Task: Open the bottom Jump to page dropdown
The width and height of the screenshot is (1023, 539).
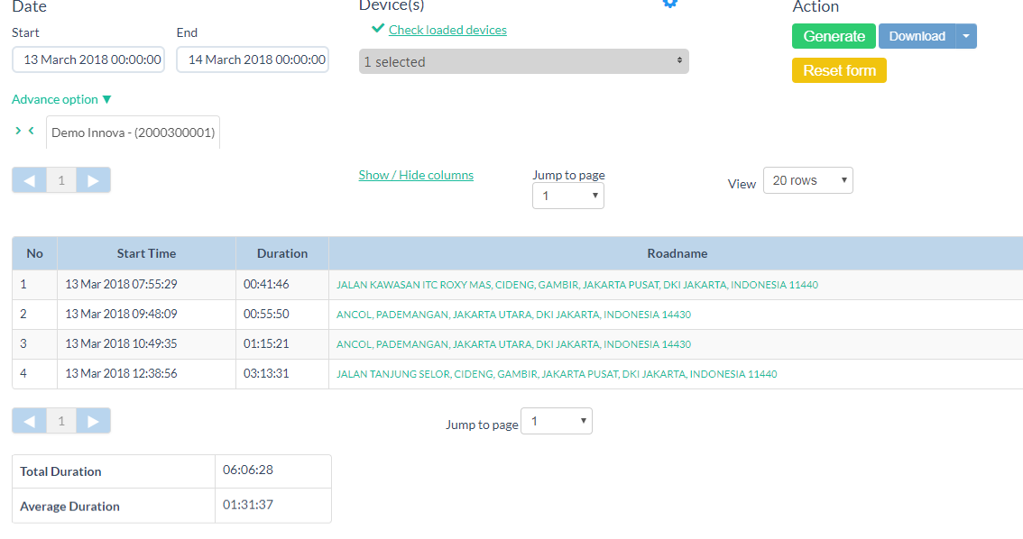Action: click(x=558, y=421)
